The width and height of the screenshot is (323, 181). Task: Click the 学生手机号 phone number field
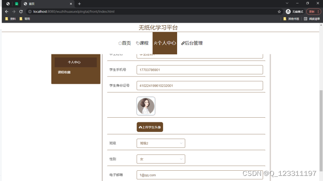200,70
